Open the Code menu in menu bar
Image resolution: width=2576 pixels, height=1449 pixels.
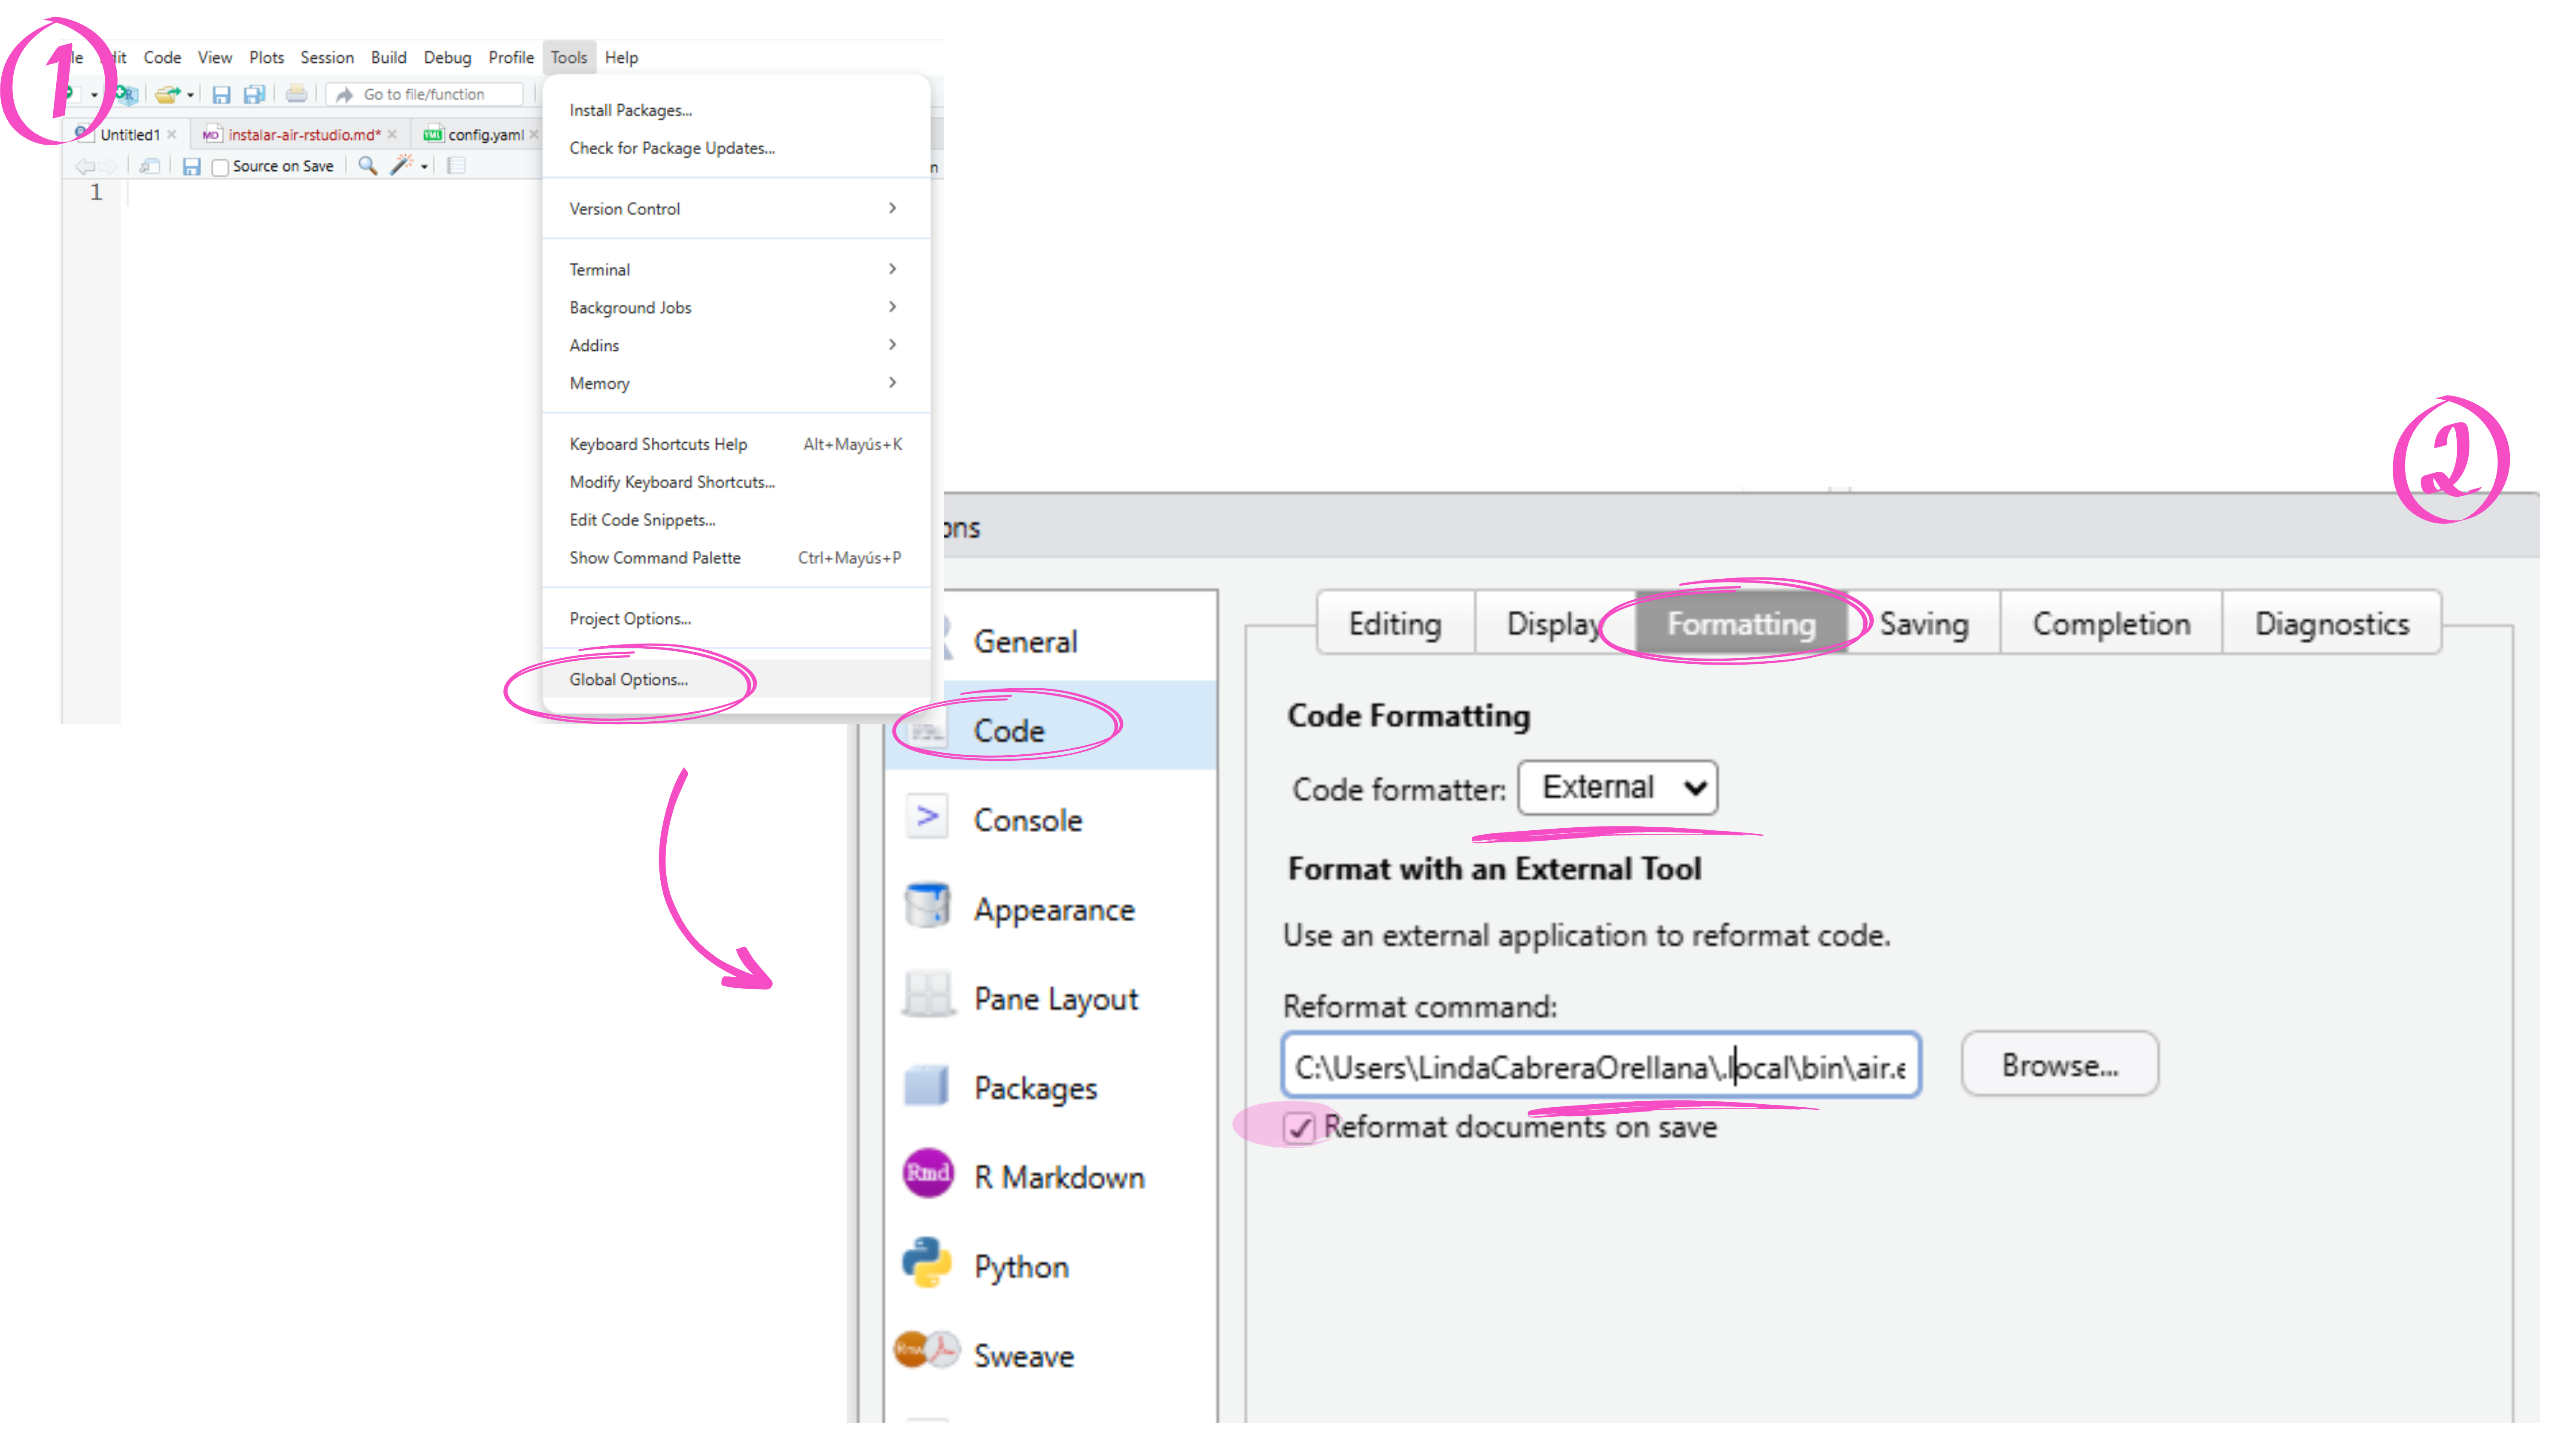tap(162, 57)
